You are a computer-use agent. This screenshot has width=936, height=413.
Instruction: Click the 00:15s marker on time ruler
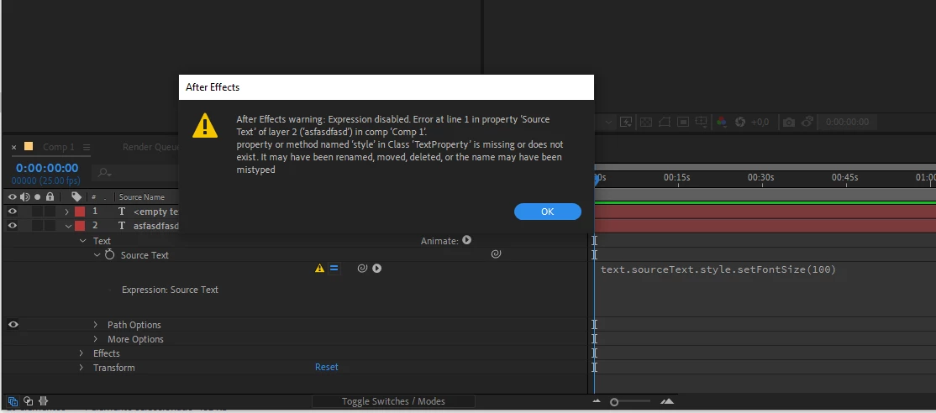(x=677, y=178)
